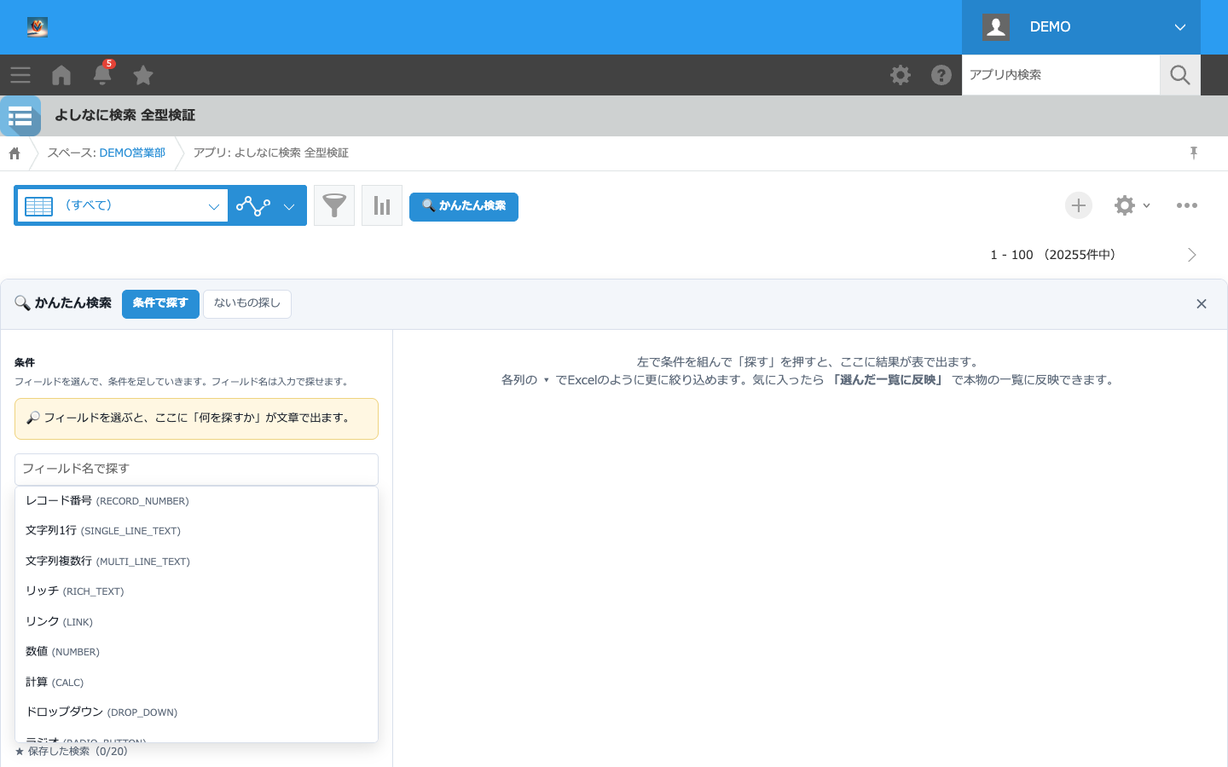This screenshot has width=1228, height=767.
Task: Click the blue かんたん検索 button
Action: coord(464,206)
